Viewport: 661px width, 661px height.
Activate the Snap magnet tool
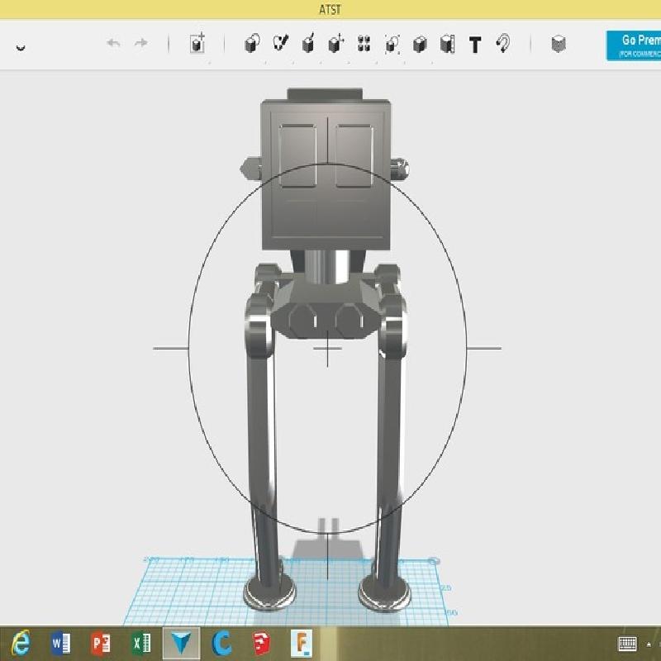tap(503, 43)
